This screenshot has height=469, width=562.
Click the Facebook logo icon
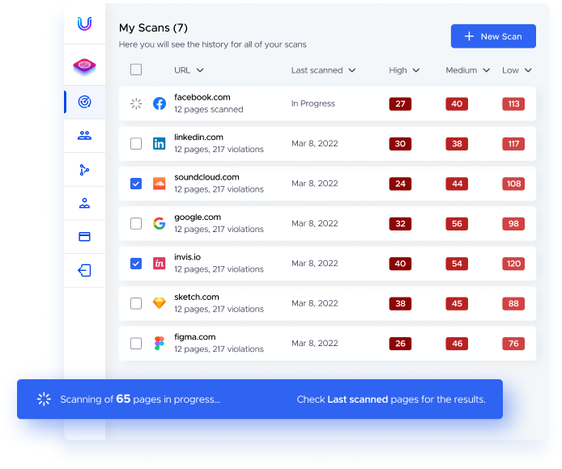pos(160,104)
